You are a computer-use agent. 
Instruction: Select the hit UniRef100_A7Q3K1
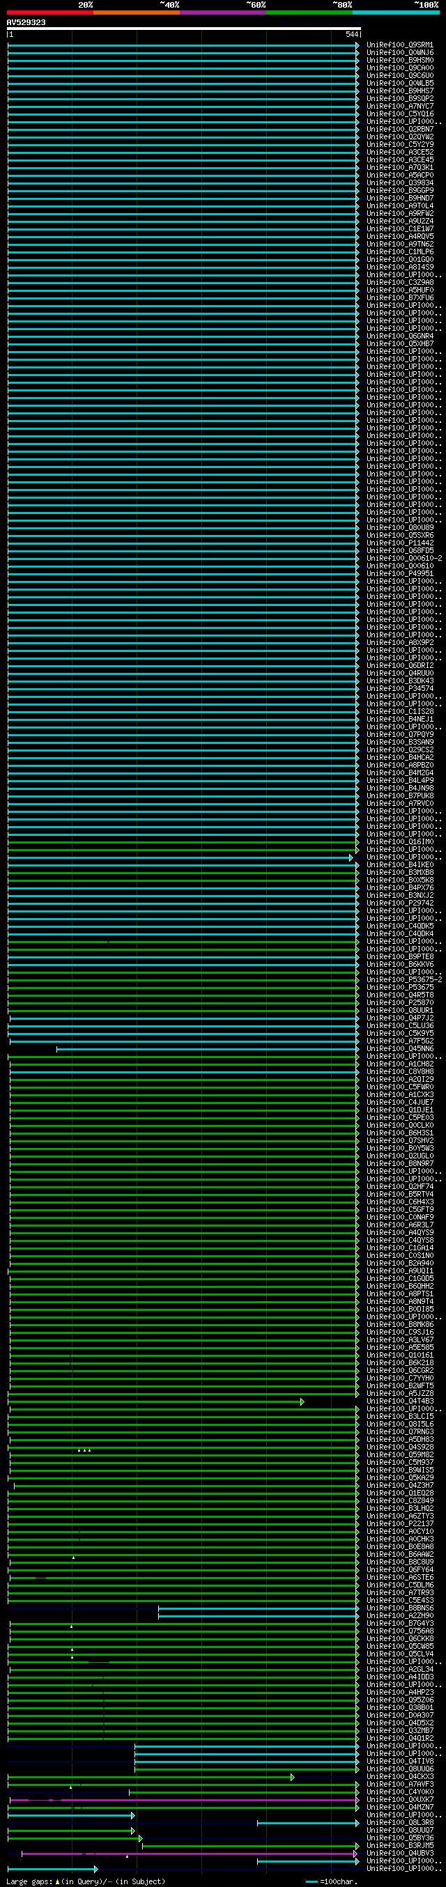pyautogui.click(x=400, y=168)
